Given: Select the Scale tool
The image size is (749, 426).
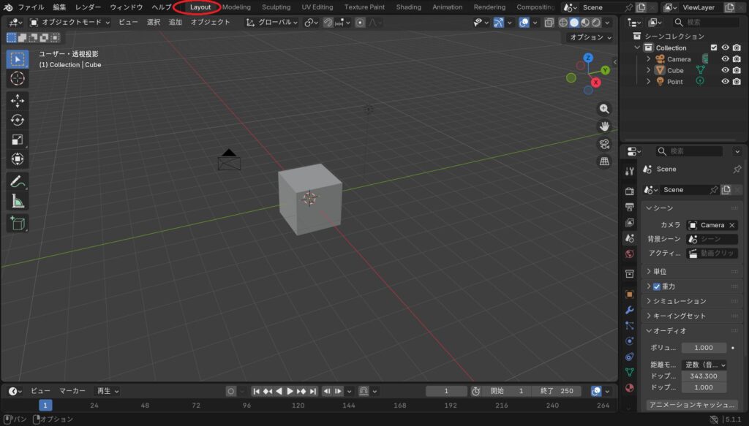Looking at the screenshot, I should (18, 140).
